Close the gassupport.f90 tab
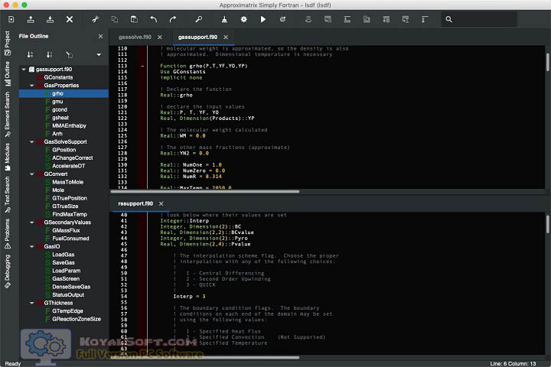551x367 pixels. (x=226, y=37)
